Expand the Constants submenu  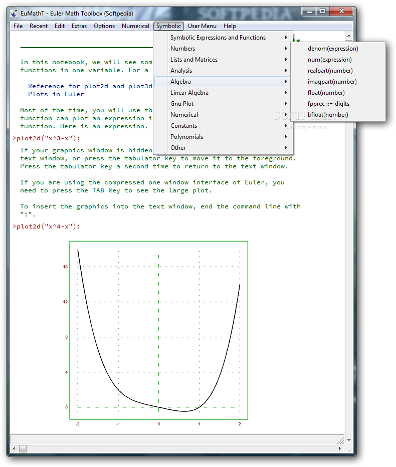[223, 126]
